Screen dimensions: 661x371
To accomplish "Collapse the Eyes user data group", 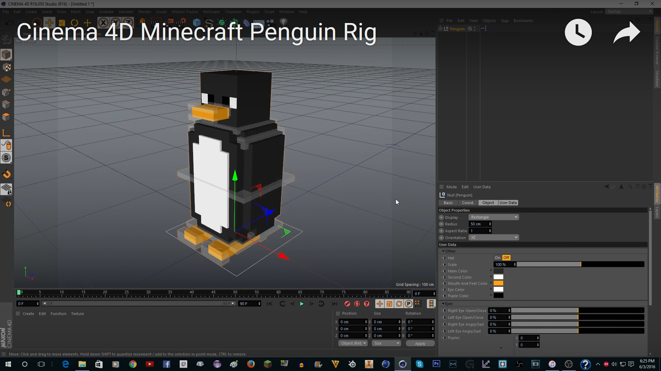I will pos(443,304).
